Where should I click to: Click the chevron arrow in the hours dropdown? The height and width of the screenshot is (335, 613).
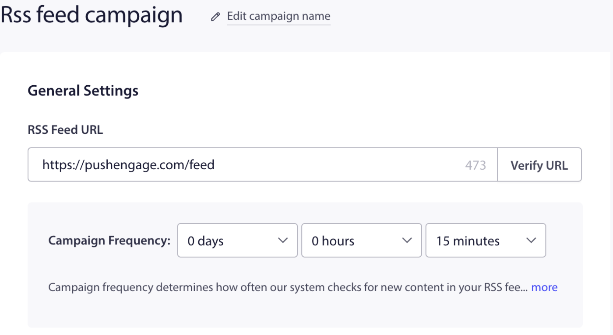[407, 241]
